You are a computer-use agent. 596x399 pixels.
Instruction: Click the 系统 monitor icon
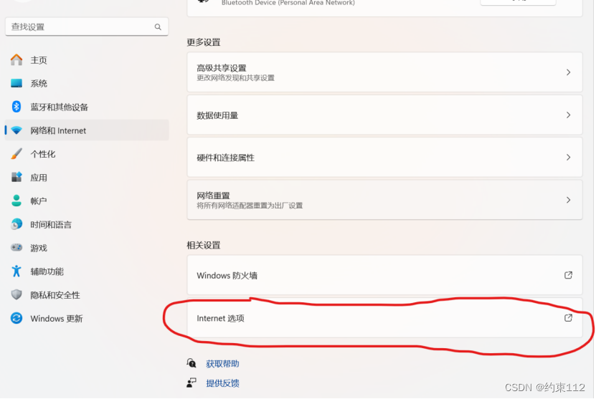16,83
